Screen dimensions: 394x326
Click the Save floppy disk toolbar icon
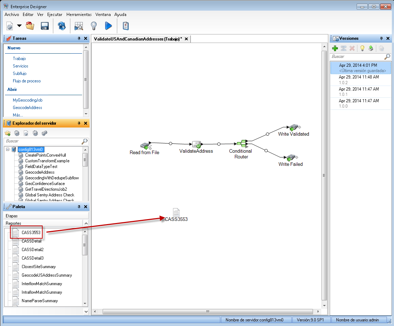pyautogui.click(x=44, y=26)
